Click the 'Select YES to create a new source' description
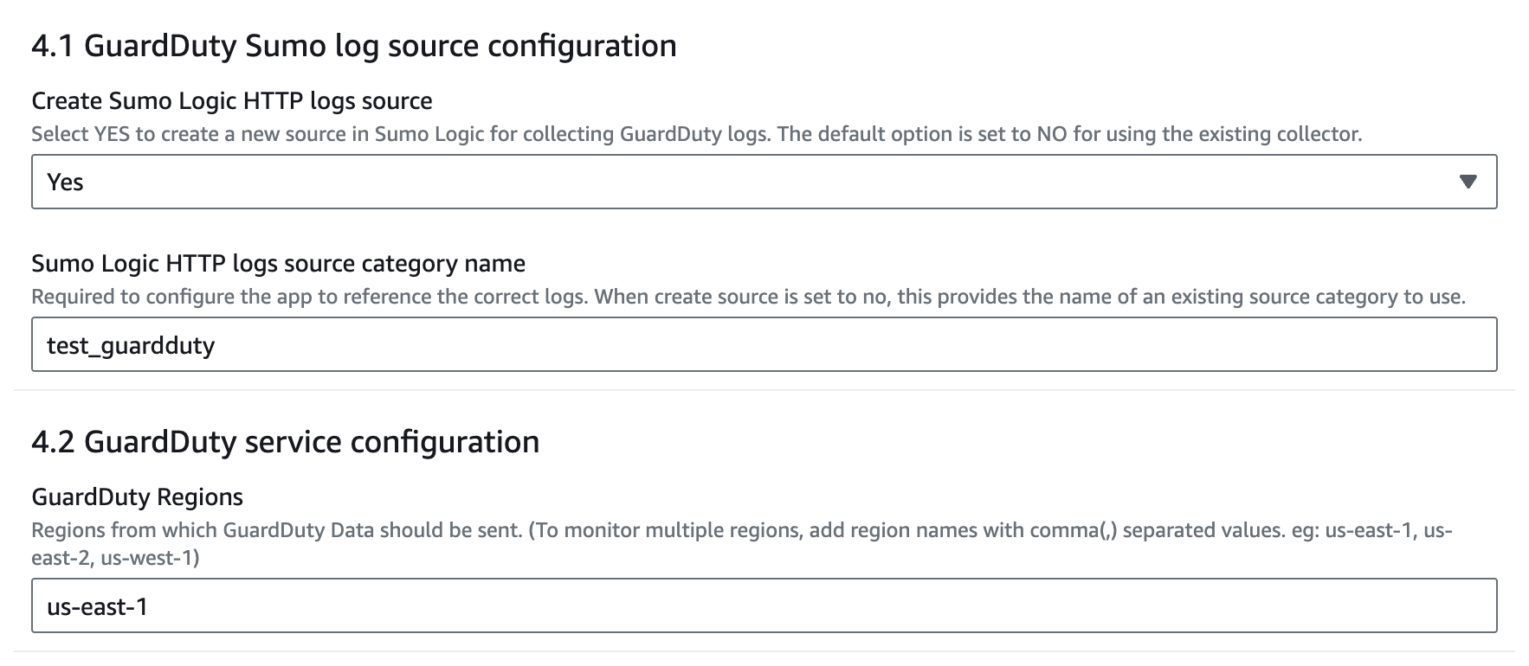 (x=696, y=134)
